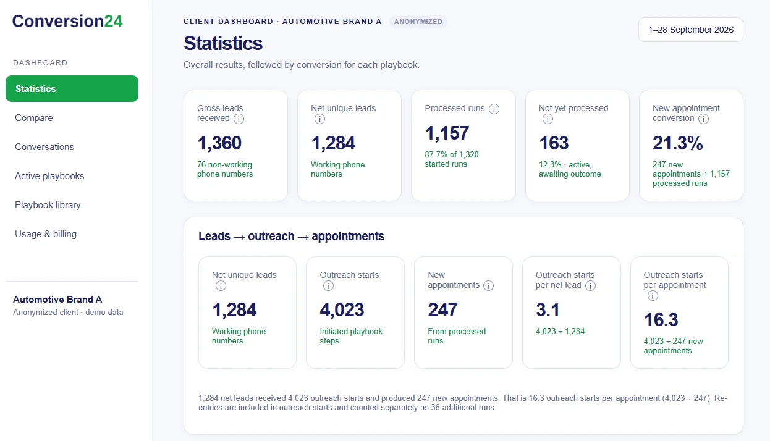Select the Gross leads value 1,360
The width and height of the screenshot is (770, 441).
click(x=219, y=143)
